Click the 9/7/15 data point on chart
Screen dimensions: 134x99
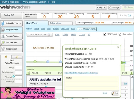[x=124, y=63]
